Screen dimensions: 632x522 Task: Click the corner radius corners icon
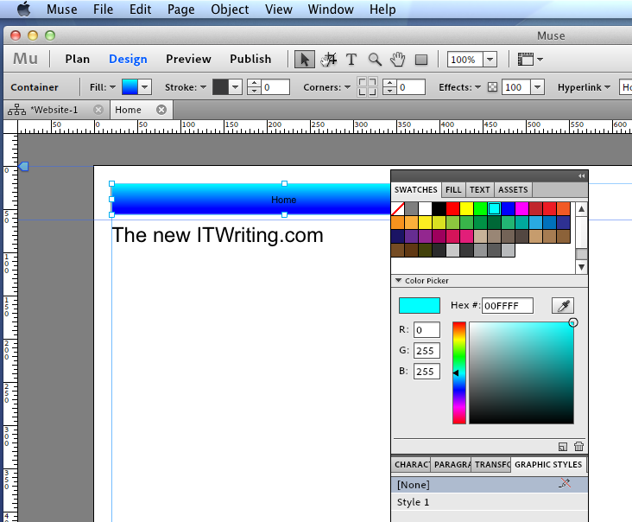[367, 86]
